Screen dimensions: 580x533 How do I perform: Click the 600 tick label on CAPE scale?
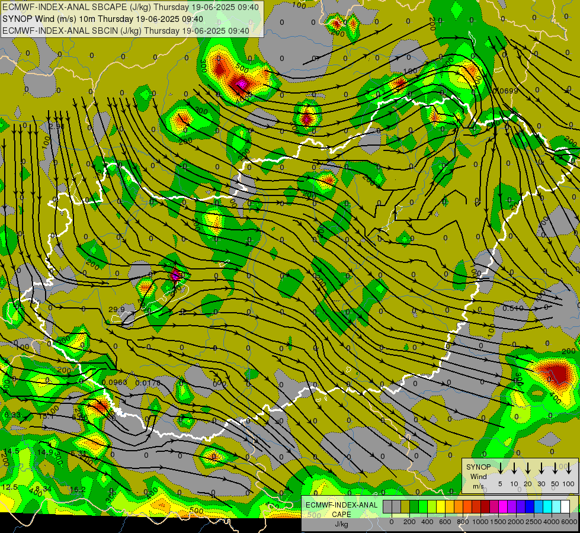tap(445, 522)
